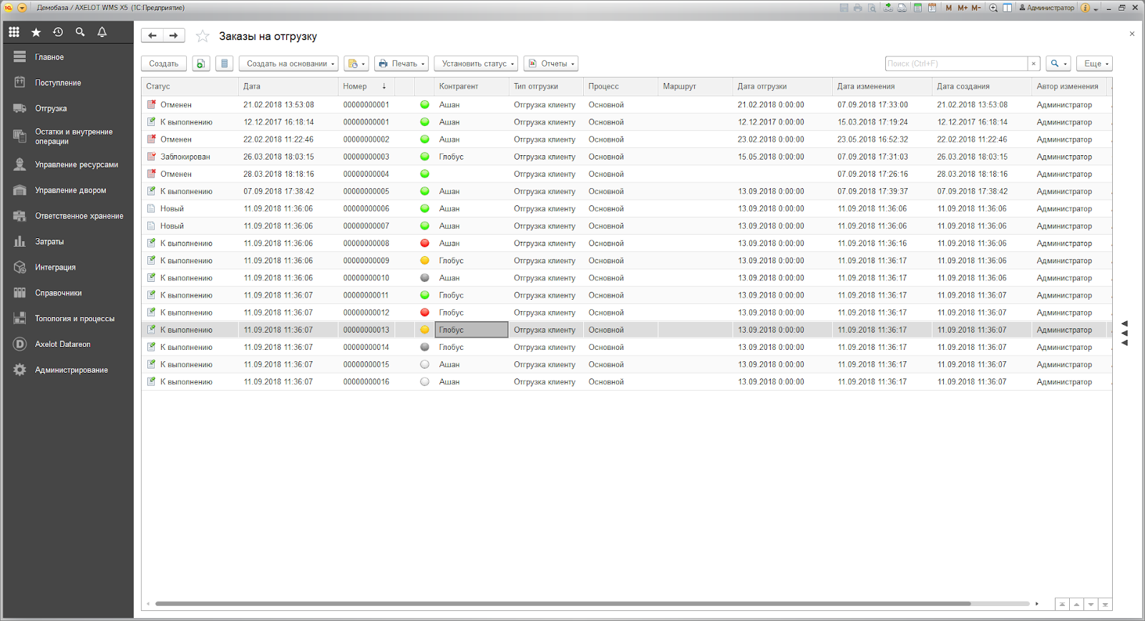Click gray indicator in row 00000000010
Image resolution: width=1145 pixels, height=621 pixels.
(424, 278)
